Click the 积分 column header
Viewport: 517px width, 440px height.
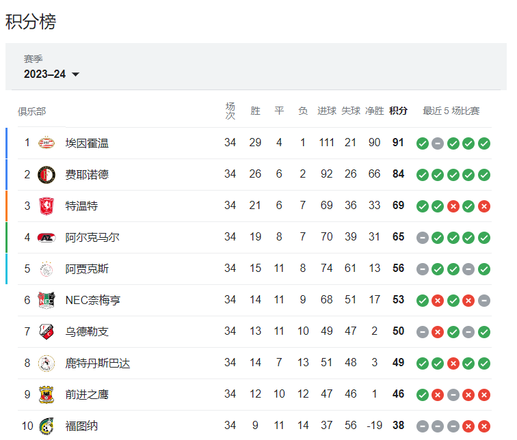(x=398, y=111)
